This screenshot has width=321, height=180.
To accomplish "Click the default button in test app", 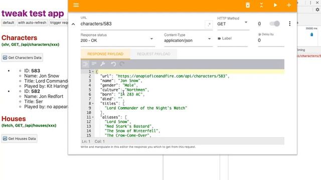I will tap(9, 22).
